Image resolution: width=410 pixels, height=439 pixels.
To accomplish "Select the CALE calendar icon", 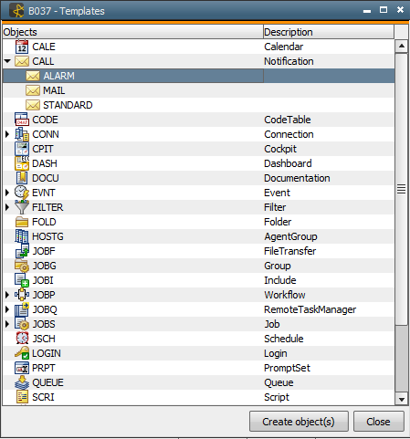I will pyautogui.click(x=22, y=47).
